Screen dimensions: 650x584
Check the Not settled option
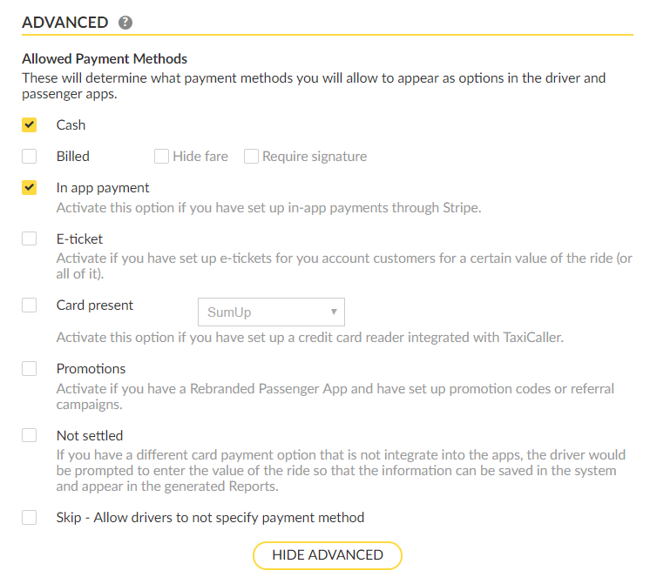point(30,435)
